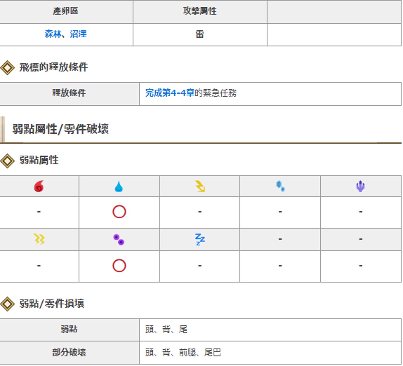Click the fire element icon
403x366 pixels.
[39, 186]
